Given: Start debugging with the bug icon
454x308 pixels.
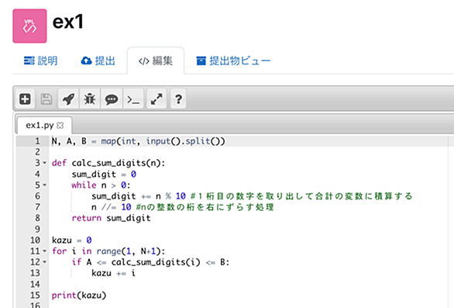Looking at the screenshot, I should pyautogui.click(x=90, y=99).
